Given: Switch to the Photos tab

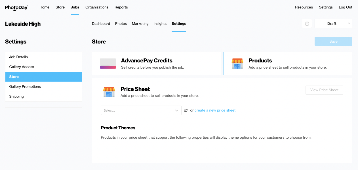Looking at the screenshot, I should pos(121,24).
